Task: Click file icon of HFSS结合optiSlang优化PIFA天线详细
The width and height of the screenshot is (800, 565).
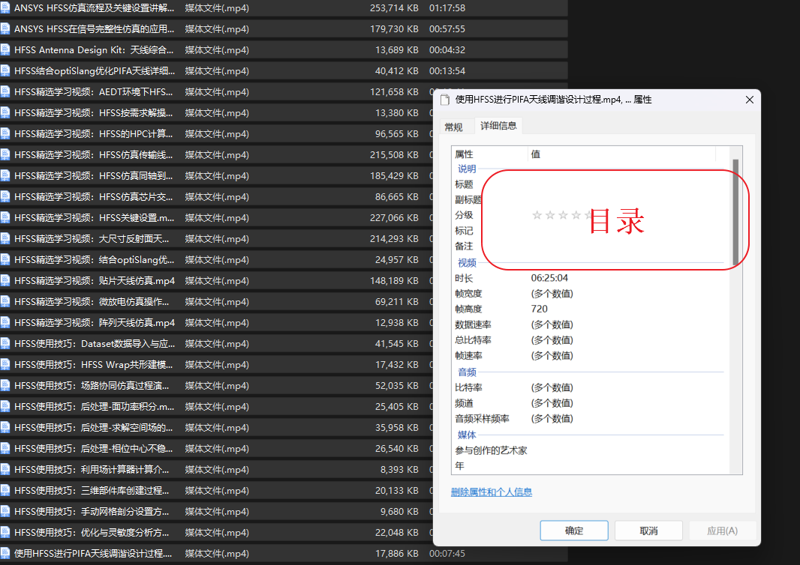Action: click(x=5, y=71)
